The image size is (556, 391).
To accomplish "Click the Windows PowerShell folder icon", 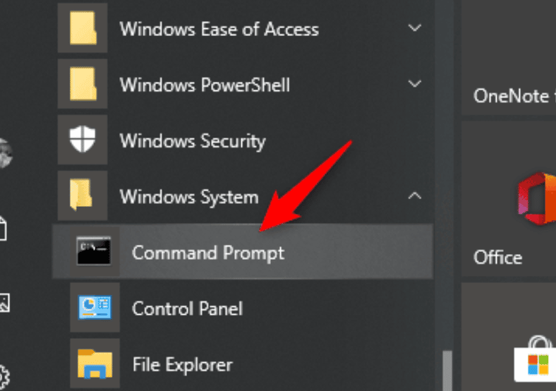I will click(83, 84).
